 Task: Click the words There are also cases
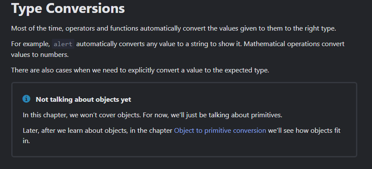click(42, 70)
